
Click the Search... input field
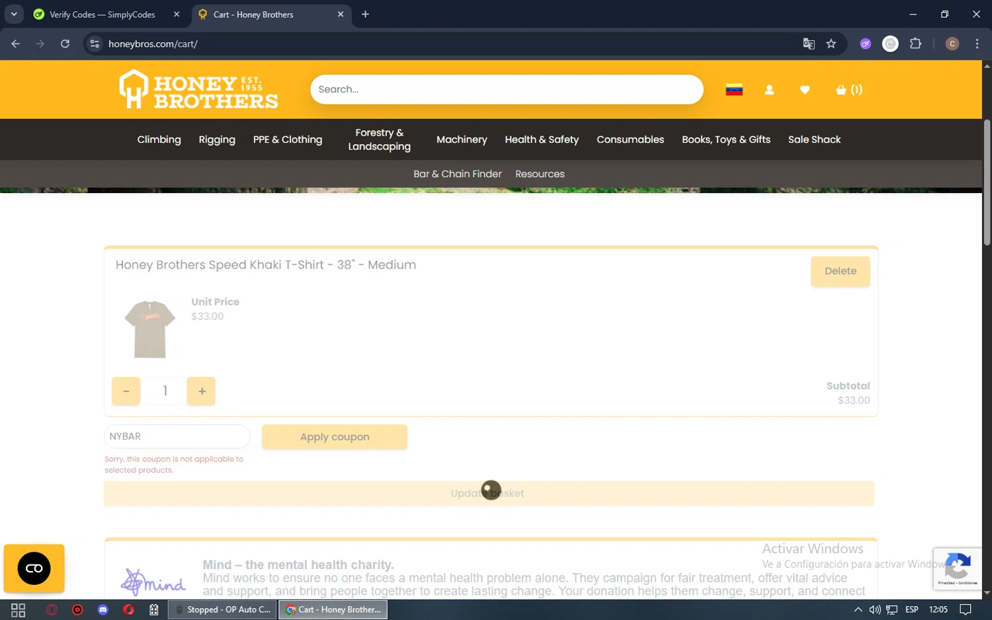tap(507, 89)
